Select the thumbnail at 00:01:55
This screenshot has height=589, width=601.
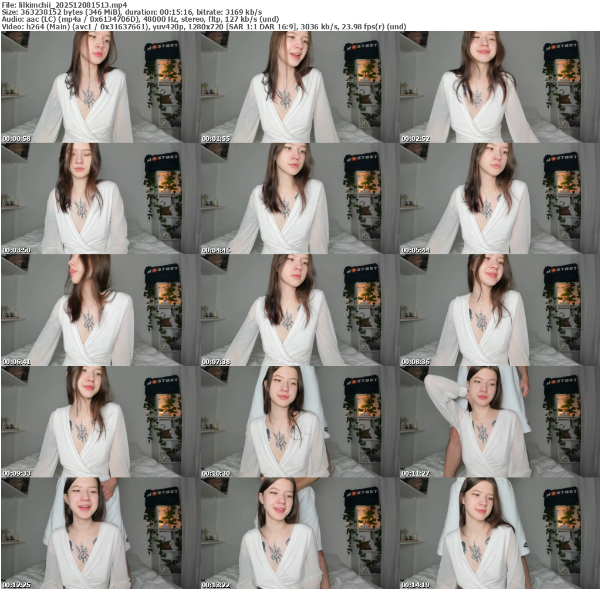(300, 87)
